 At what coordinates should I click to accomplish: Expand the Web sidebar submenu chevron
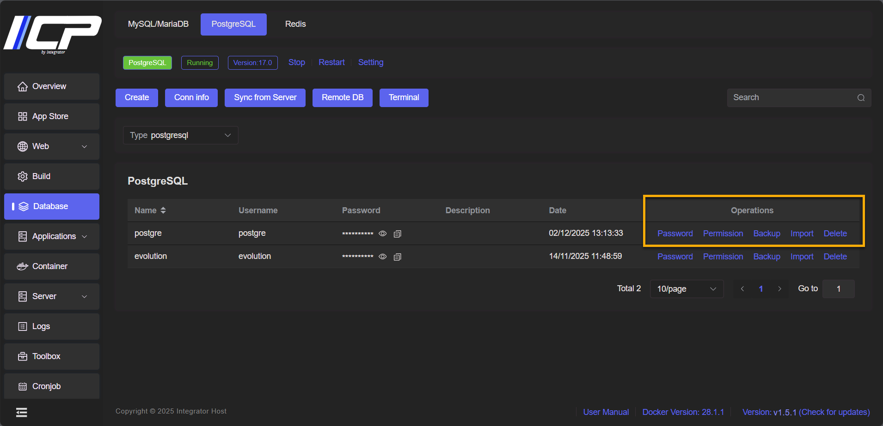click(84, 147)
